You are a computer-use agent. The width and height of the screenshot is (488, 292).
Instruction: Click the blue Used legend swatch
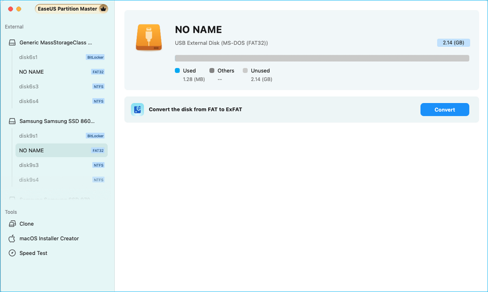click(178, 71)
